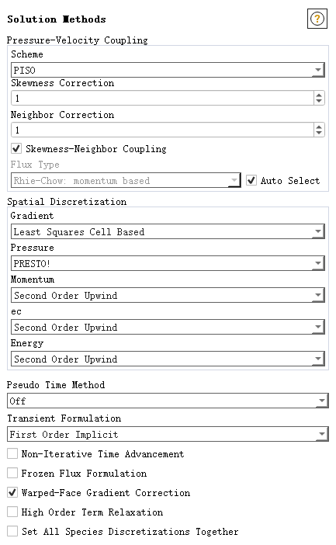Enable Non-Iterative Time Advancement
This screenshot has width=336, height=545.
click(12, 453)
